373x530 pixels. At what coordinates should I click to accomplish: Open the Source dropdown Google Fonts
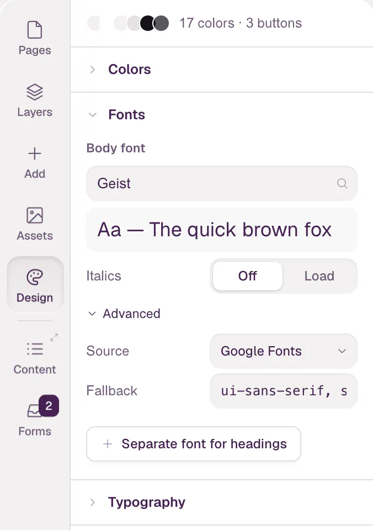click(284, 351)
